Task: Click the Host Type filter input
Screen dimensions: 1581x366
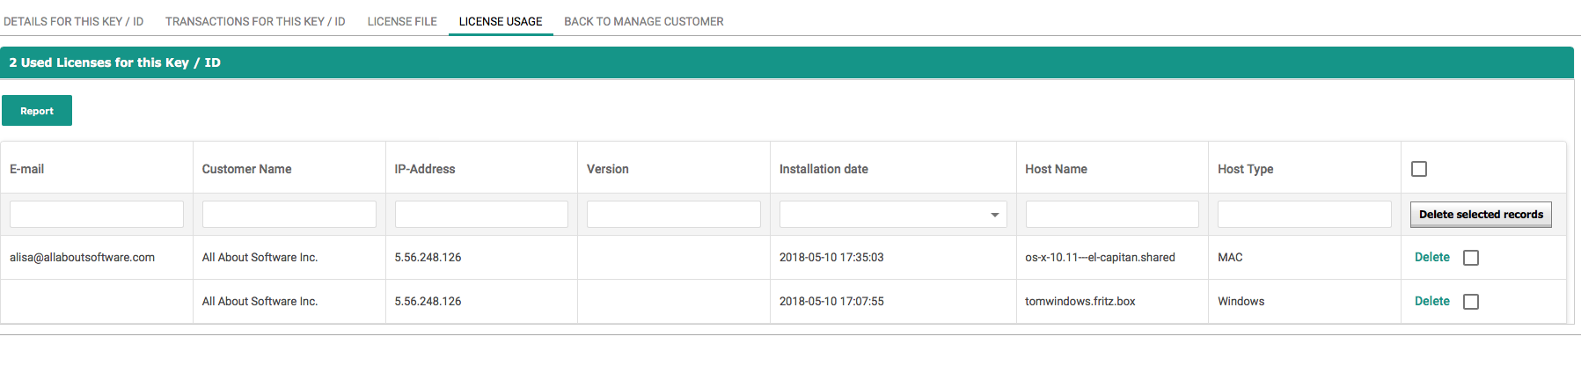Action: [1304, 215]
